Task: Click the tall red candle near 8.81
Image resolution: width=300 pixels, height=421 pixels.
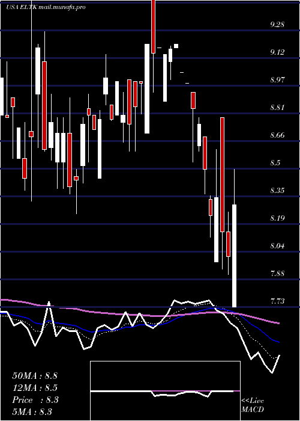Action: 223,174
